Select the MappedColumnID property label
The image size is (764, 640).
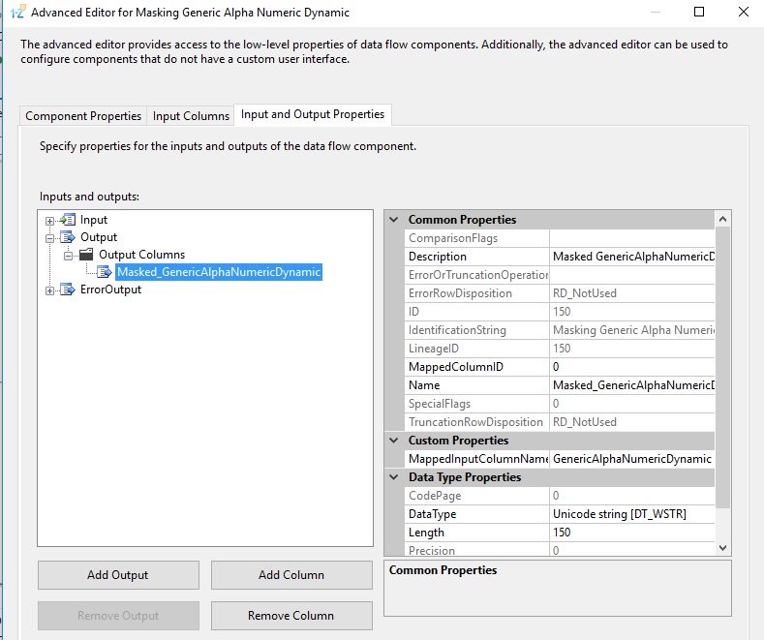pyautogui.click(x=456, y=367)
